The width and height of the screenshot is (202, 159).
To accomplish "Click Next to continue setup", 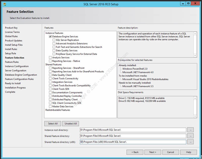I will [x=153, y=152].
